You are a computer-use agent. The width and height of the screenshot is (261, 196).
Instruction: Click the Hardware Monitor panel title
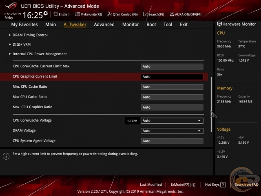point(239,24)
